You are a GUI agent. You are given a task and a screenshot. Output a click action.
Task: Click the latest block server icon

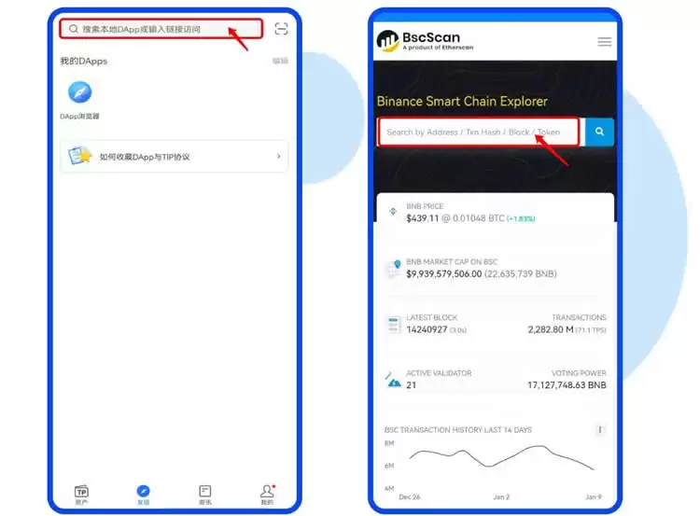393,325
